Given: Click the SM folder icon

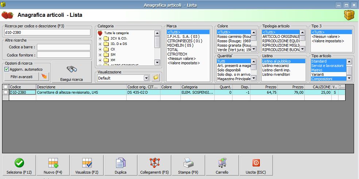Looking at the screenshot, I should 106,55.
